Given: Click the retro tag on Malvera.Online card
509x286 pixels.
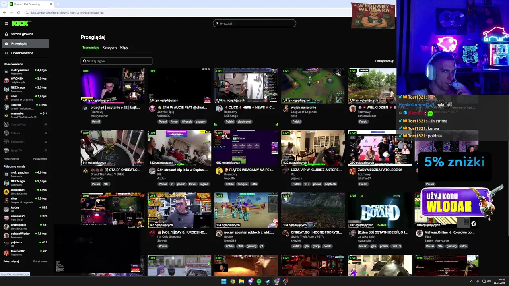Looking at the screenshot, I should (464, 246).
